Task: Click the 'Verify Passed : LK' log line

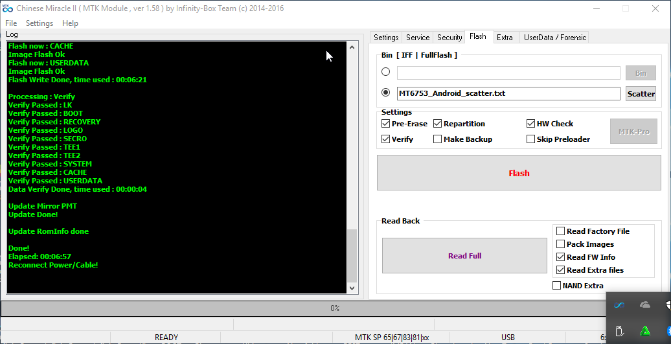Action: click(40, 105)
